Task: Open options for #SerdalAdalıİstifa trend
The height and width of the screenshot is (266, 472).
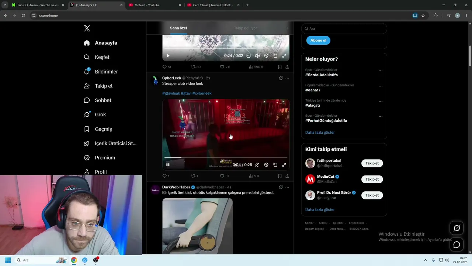Action: [381, 71]
